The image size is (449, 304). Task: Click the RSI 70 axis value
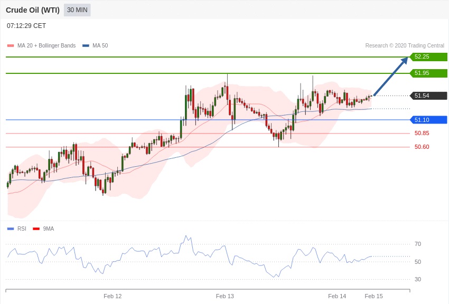418,244
